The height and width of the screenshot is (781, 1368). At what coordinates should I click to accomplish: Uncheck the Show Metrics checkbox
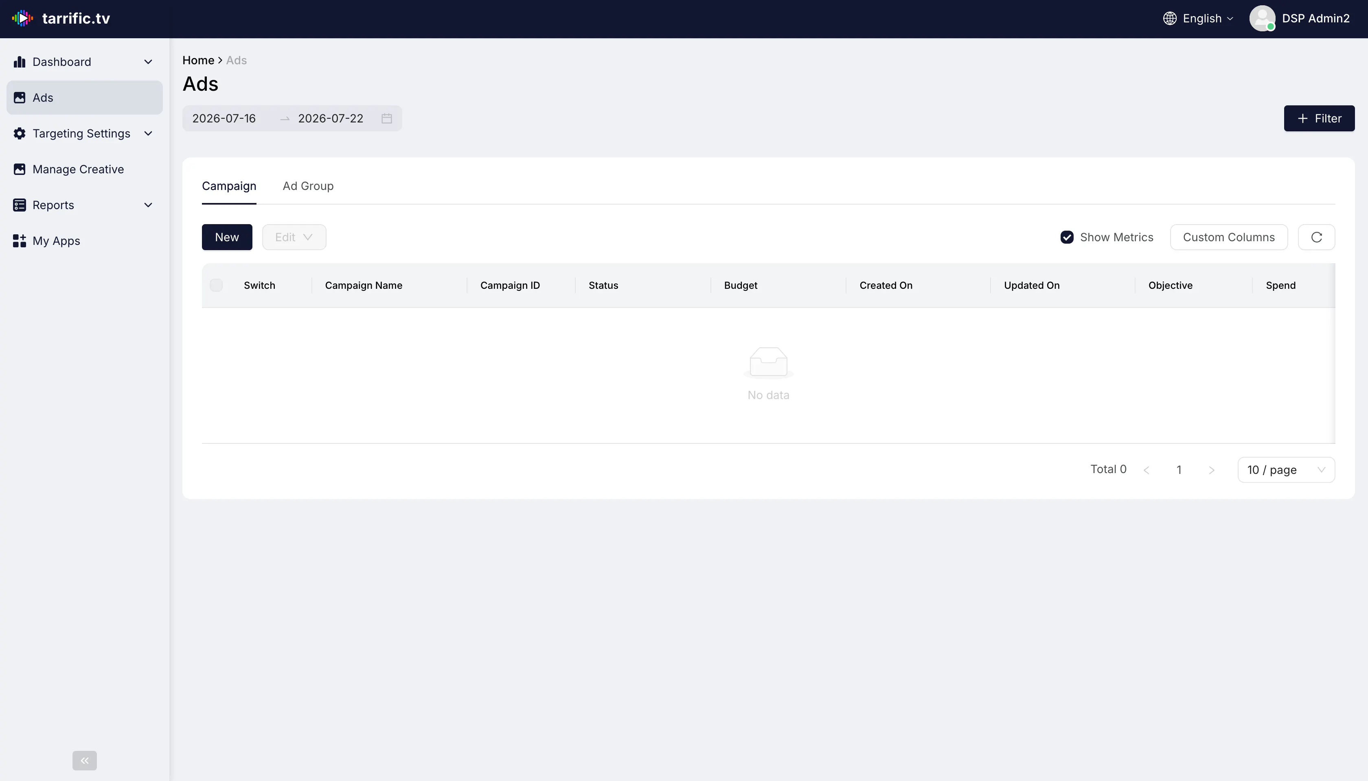coord(1067,237)
